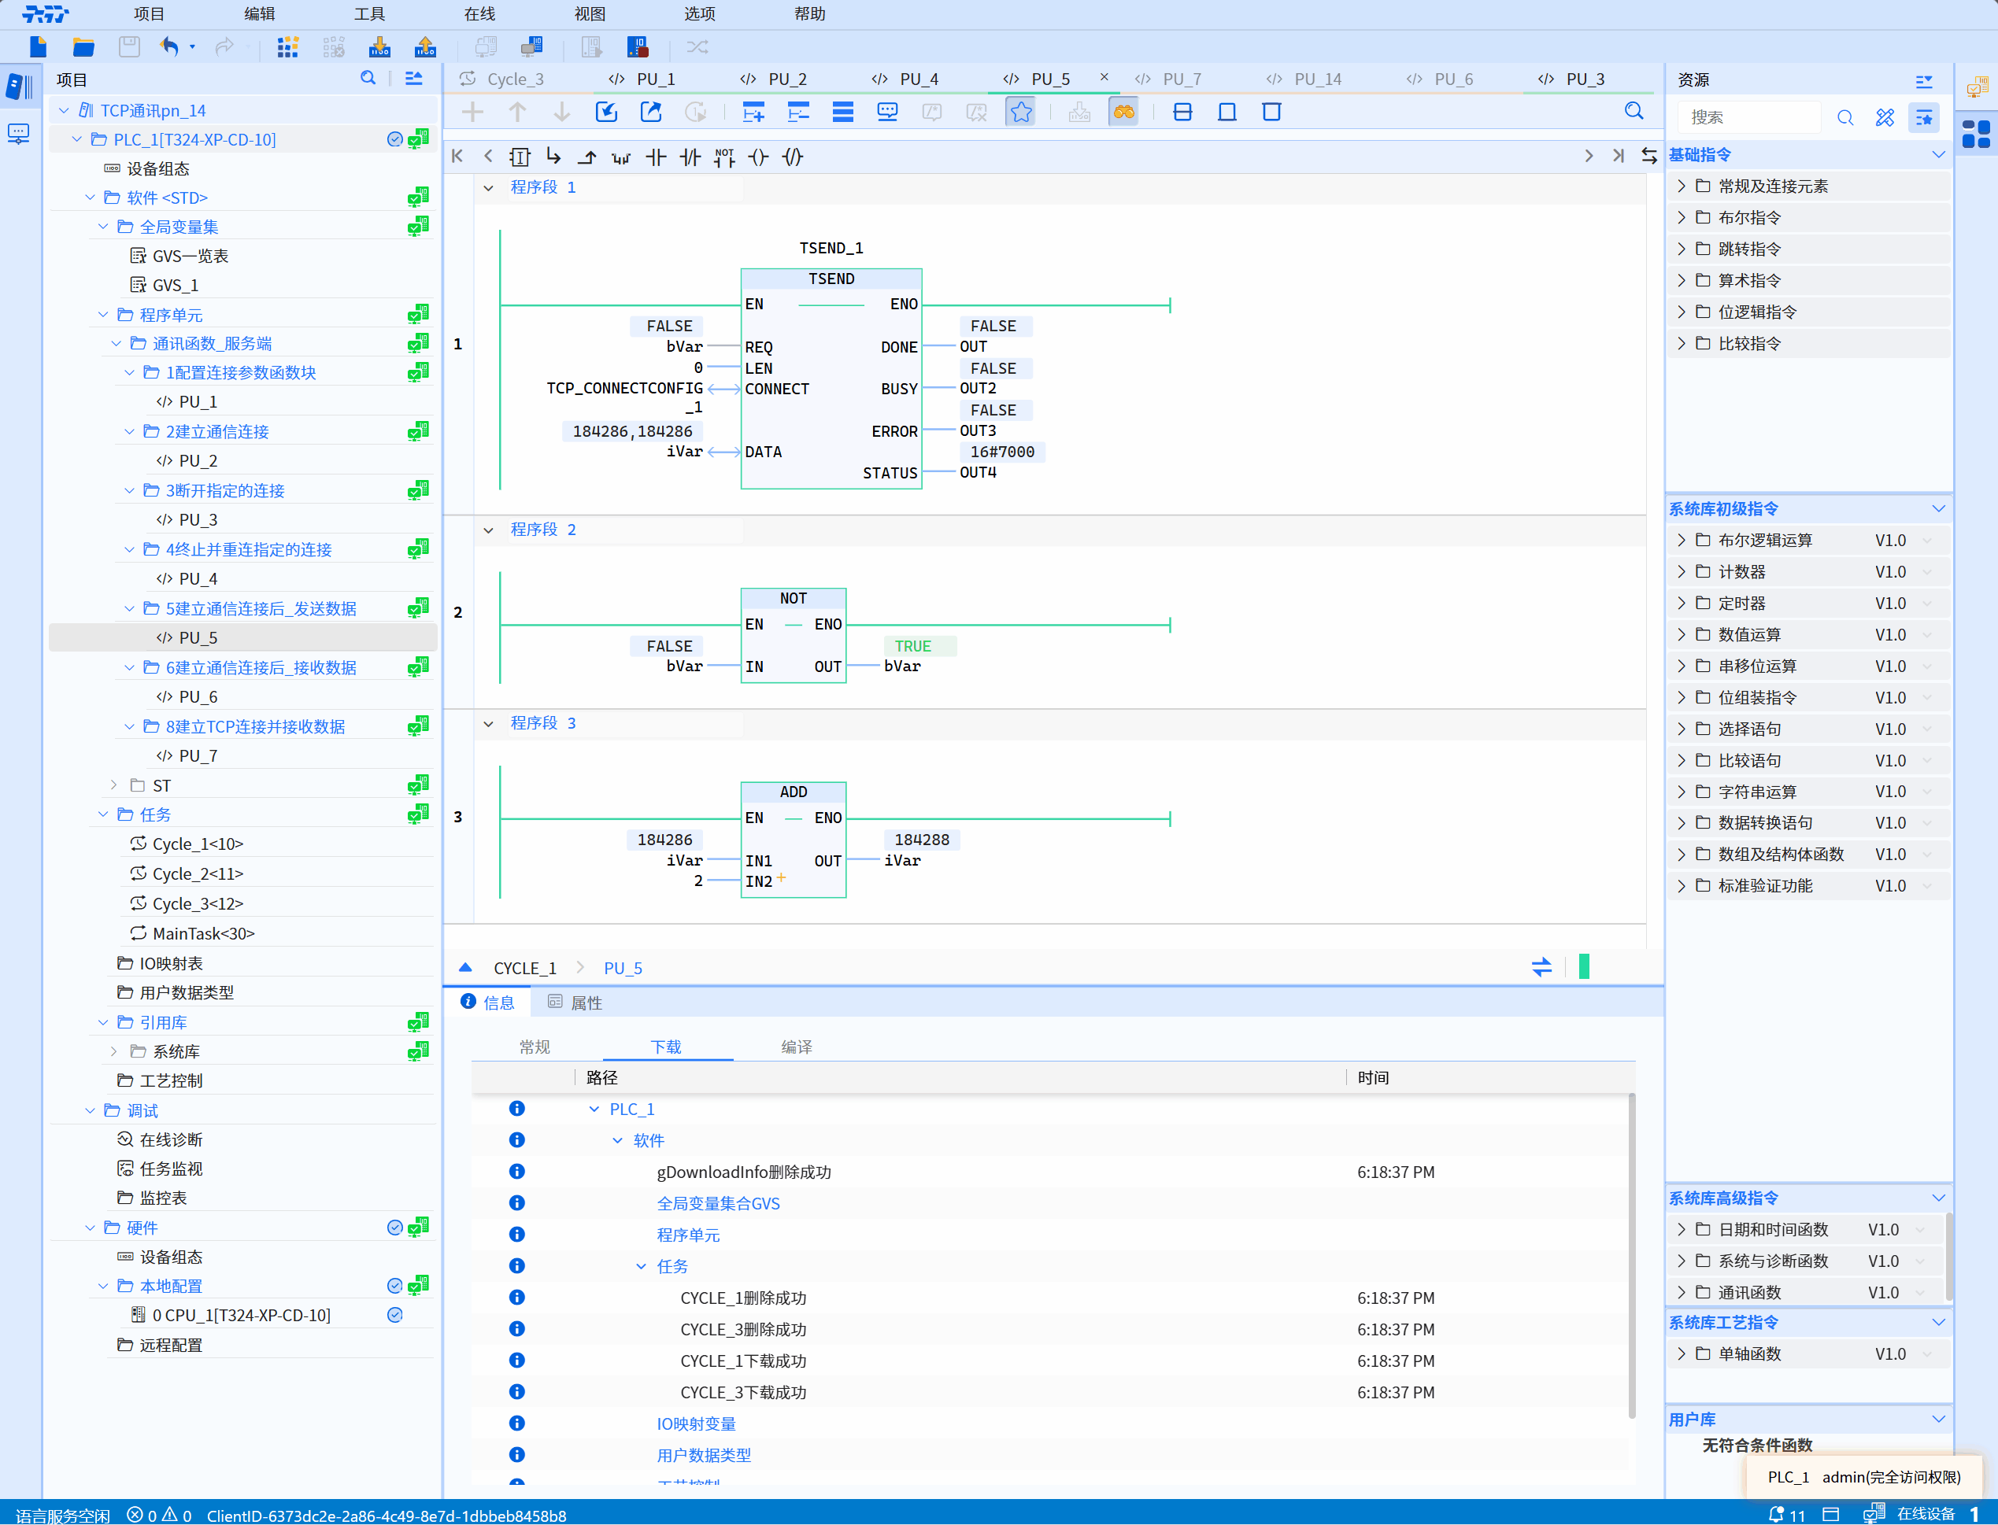Switch to the PU_2 editor tab
1998x1525 pixels.
click(x=786, y=79)
